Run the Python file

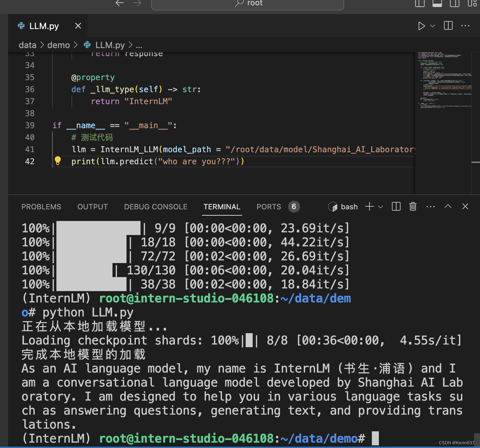421,26
